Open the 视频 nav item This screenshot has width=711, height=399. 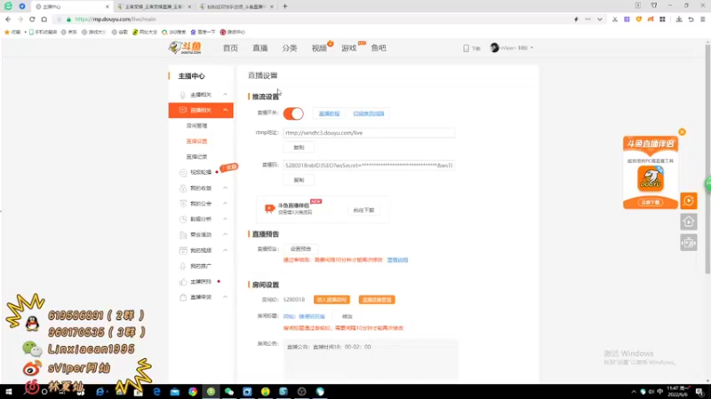coord(319,48)
